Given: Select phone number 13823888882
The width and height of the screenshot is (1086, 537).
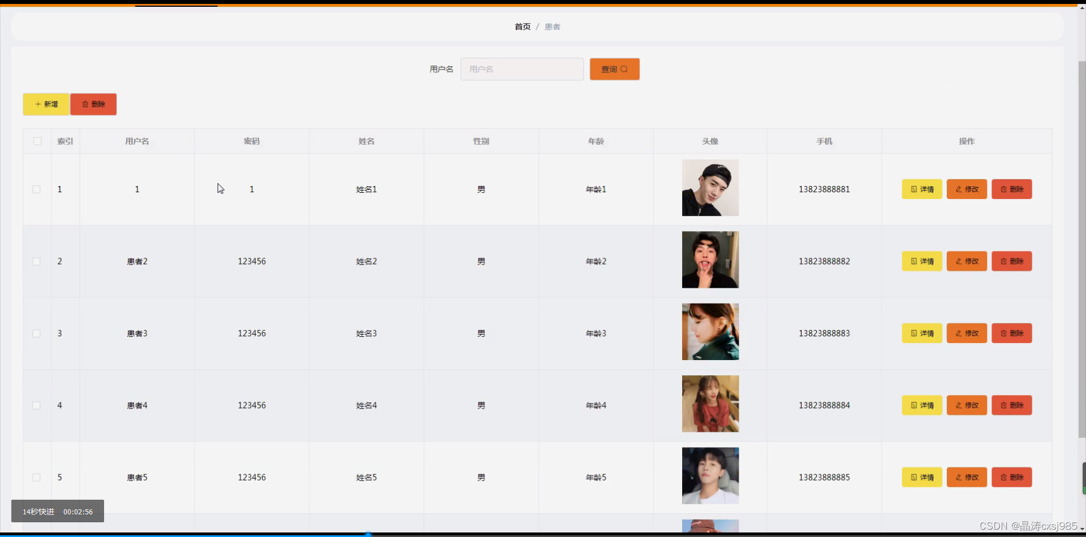Looking at the screenshot, I should pyautogui.click(x=824, y=261).
